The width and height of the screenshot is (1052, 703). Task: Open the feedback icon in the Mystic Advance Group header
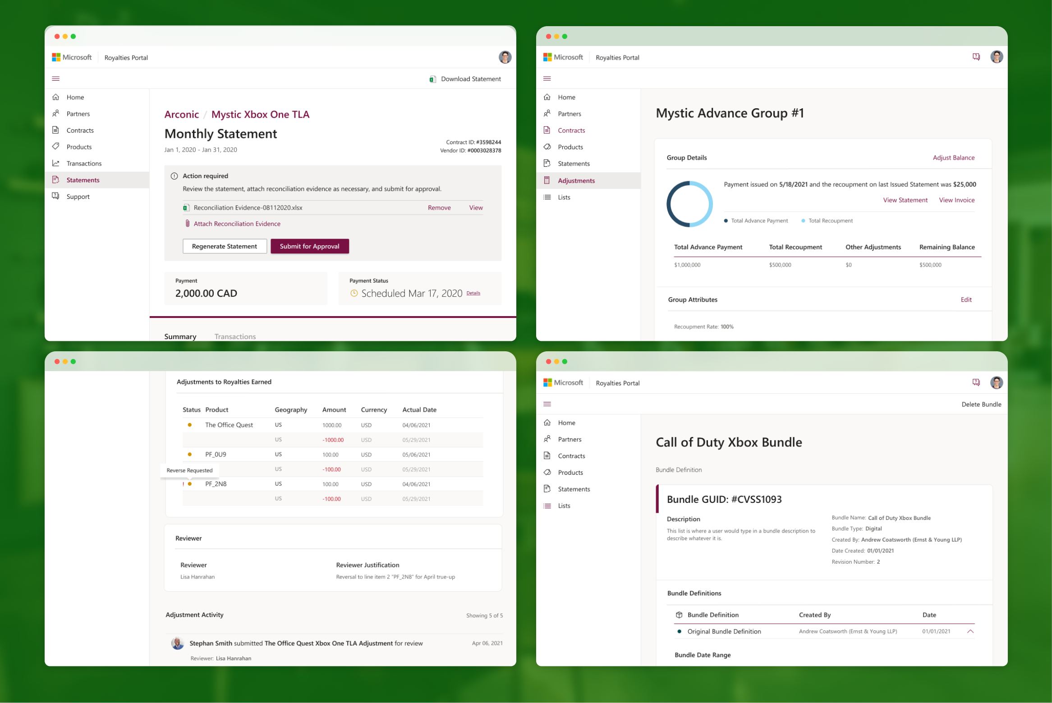[976, 57]
